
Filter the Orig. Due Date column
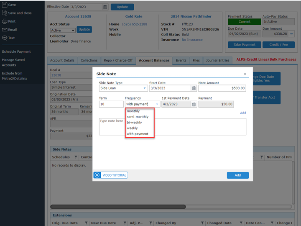86,223
